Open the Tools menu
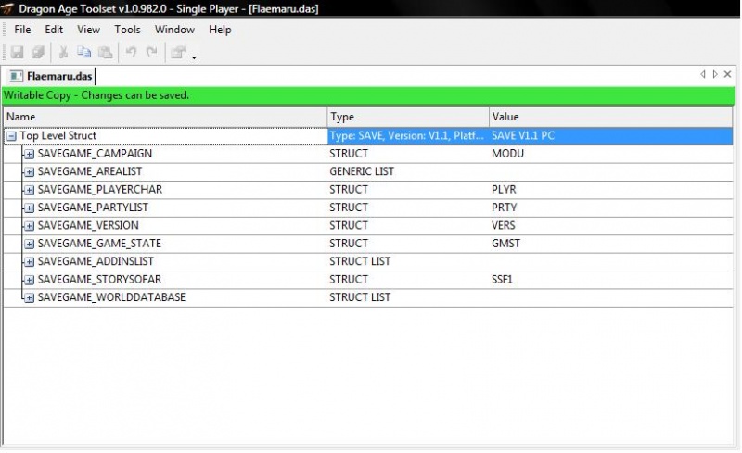The height and width of the screenshot is (453, 742). 127,30
